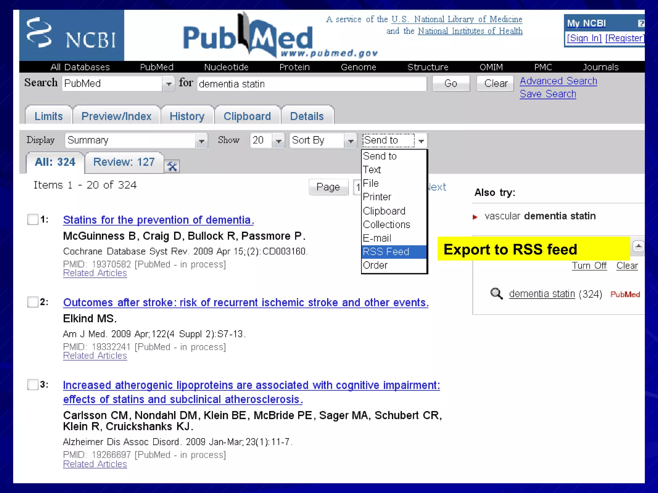This screenshot has height=493, width=658.
Task: Click the Sign In link
Action: [584, 38]
